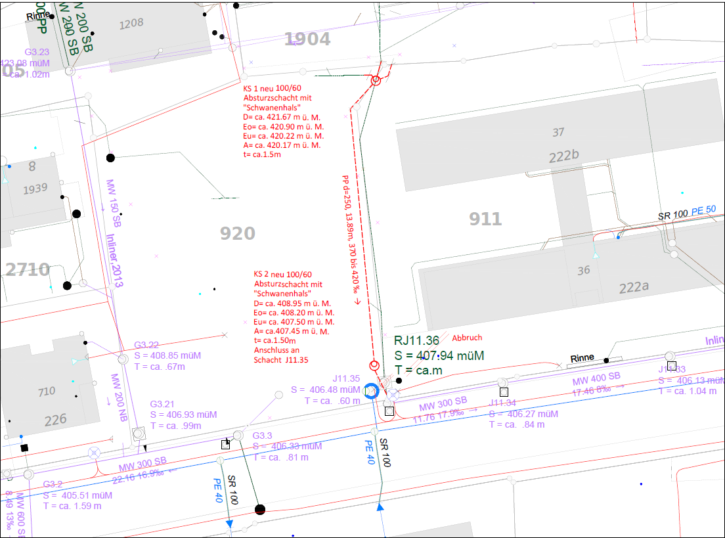Click the crossed-circle symbol near G3.2
725x538 pixels.
point(94,453)
